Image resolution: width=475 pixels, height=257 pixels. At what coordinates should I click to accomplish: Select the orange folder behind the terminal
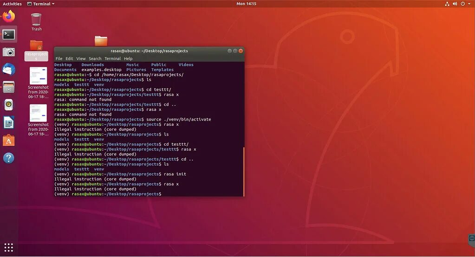point(101,41)
